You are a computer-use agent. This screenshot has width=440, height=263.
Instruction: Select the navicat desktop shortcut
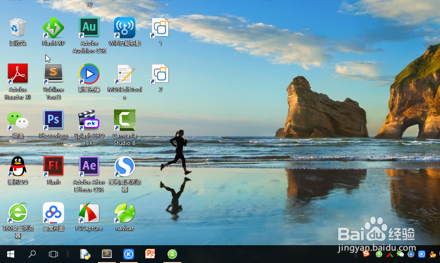(125, 216)
